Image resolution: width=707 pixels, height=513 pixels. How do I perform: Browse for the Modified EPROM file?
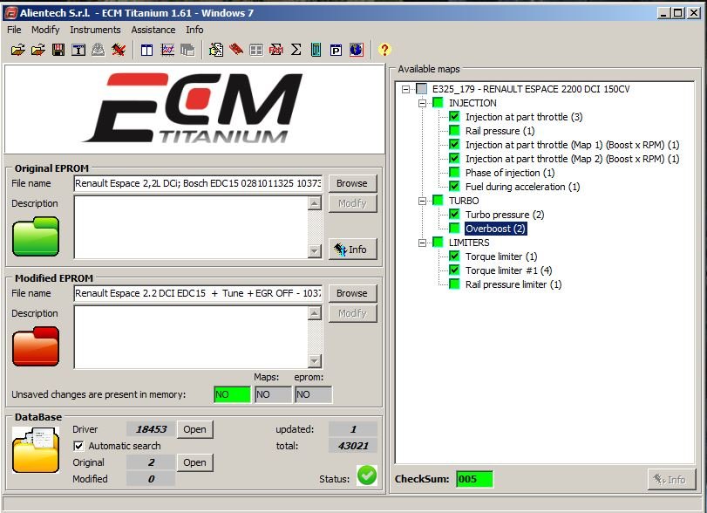(352, 293)
